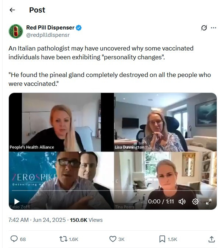Reply to the post via comment icon
This screenshot has width=223, height=248.
tap(14, 239)
